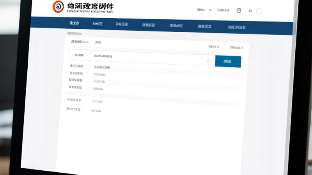
Task: Click the tiny icon beside first header link
Action: coord(210,10)
